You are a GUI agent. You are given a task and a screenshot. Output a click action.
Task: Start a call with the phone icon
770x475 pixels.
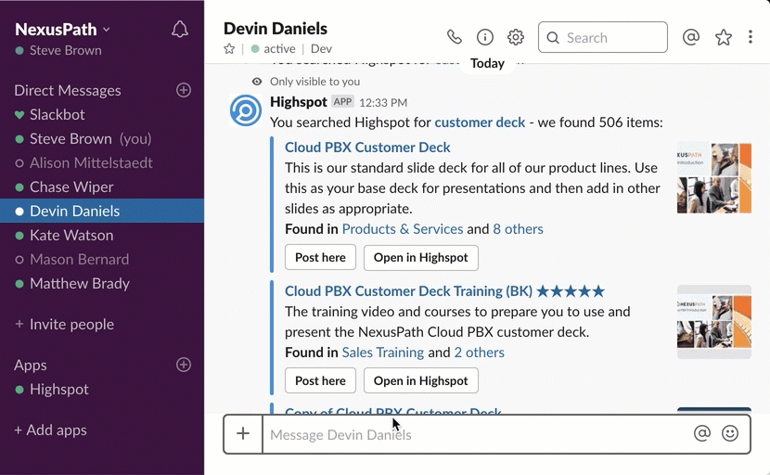(x=455, y=37)
